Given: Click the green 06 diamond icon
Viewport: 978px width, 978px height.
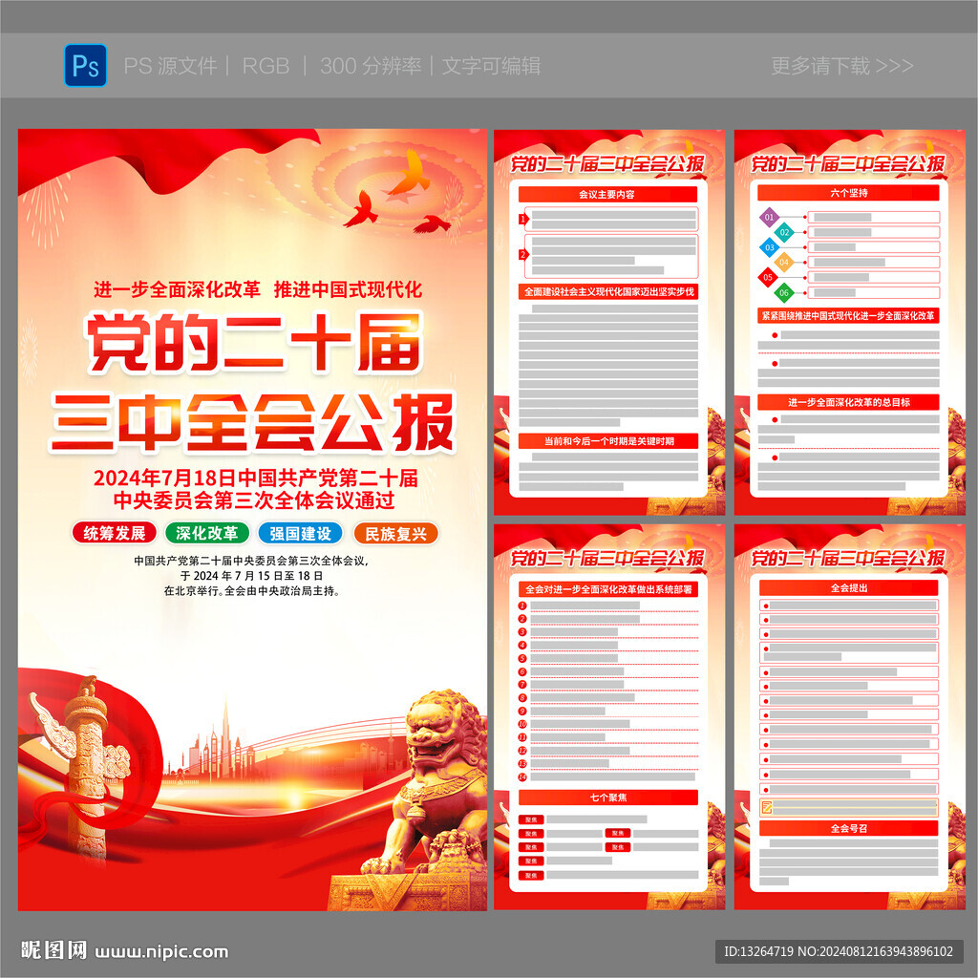Looking at the screenshot, I should point(784,292).
